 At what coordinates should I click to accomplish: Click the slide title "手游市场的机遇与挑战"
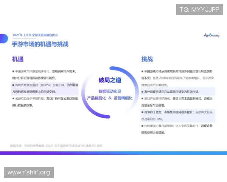click(x=40, y=44)
